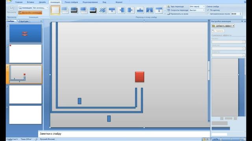Screen dimensions: 252x141
Task: Apply the wipe-up arrow transition effect
Action: tap(140, 10)
